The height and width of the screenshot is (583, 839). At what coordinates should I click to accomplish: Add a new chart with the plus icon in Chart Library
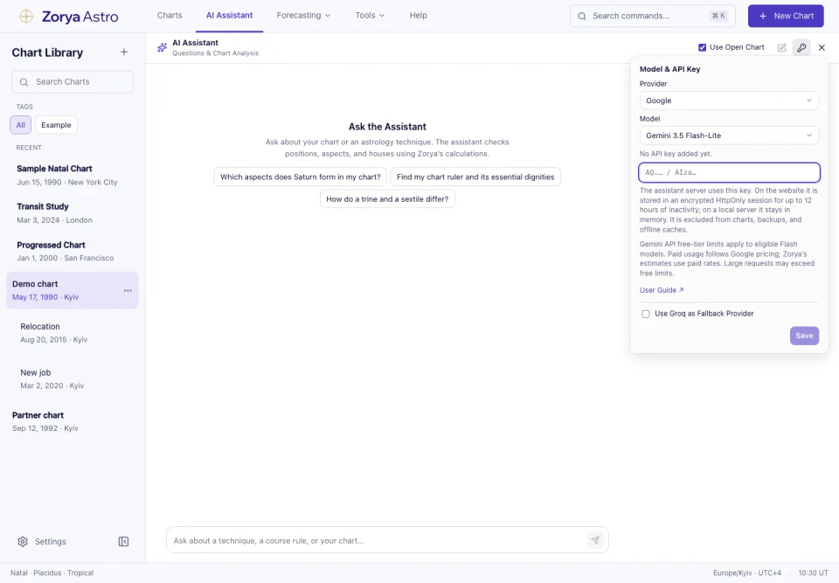pos(123,52)
